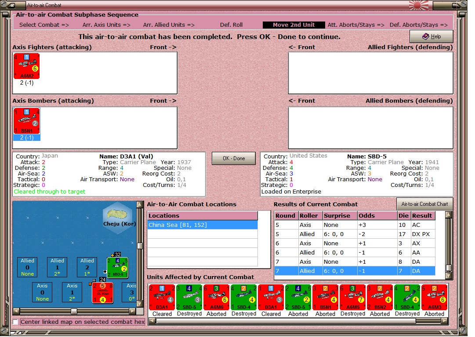
Task: Click the Select Combat subphase step
Action: [44, 25]
